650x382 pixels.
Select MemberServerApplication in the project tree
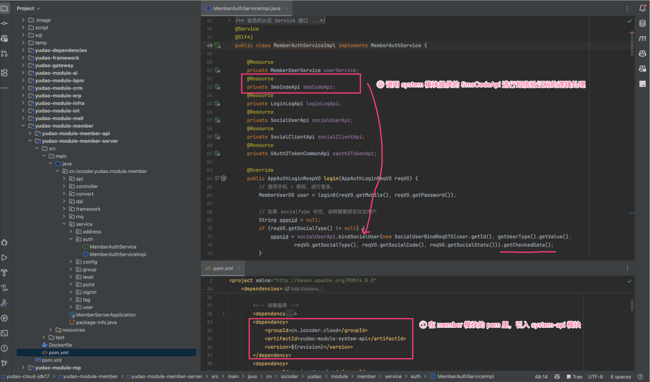tap(106, 315)
